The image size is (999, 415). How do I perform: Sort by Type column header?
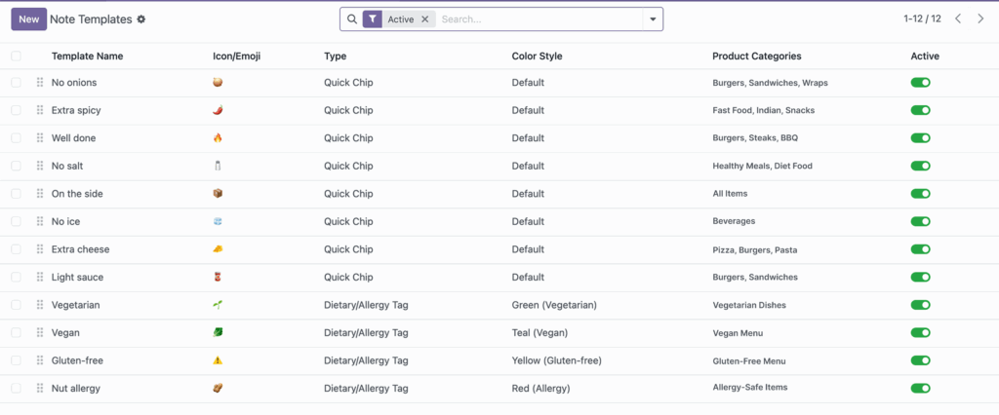[x=336, y=56]
